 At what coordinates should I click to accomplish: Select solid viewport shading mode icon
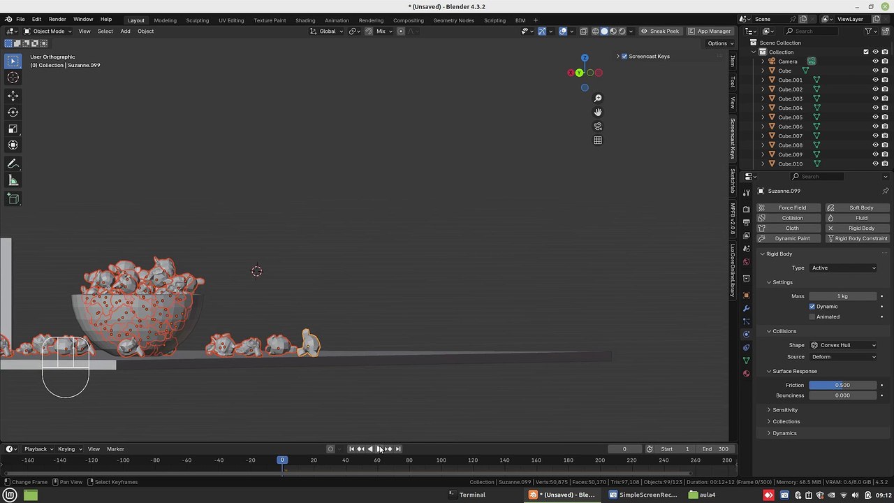pos(604,31)
